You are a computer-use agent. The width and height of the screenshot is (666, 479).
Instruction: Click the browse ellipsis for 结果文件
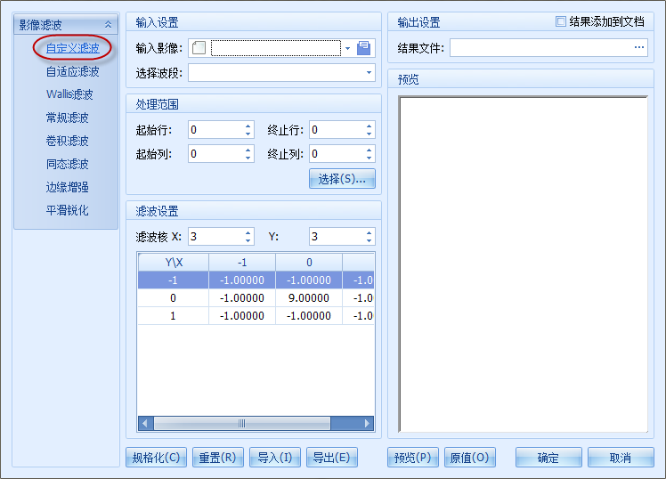coord(639,48)
